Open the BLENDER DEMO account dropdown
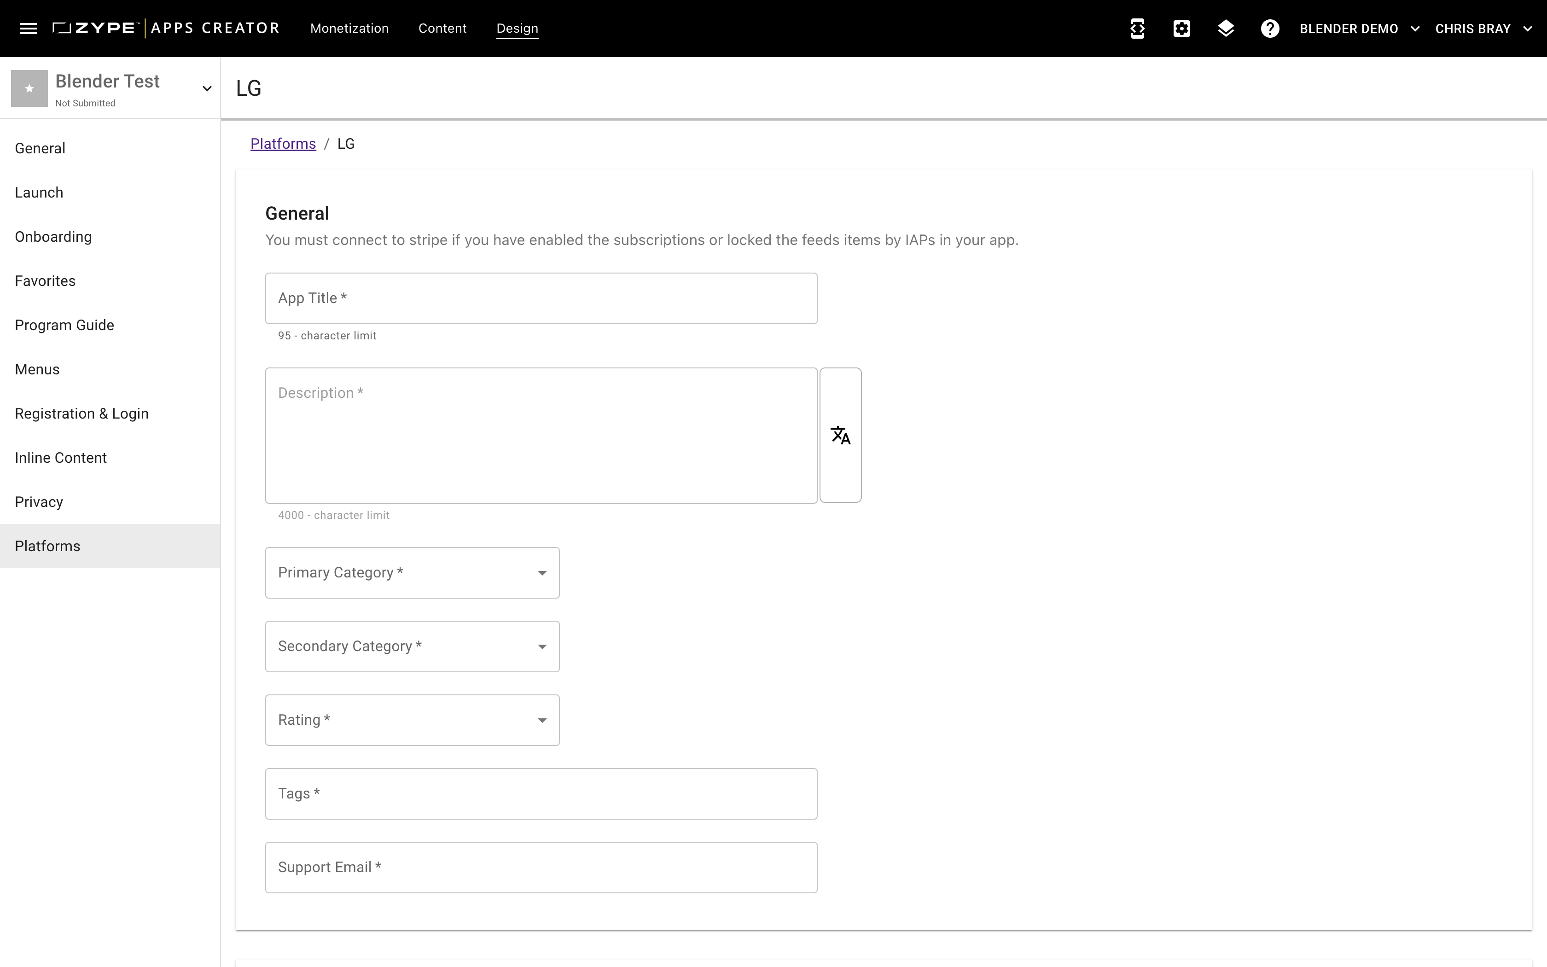 point(1359,29)
